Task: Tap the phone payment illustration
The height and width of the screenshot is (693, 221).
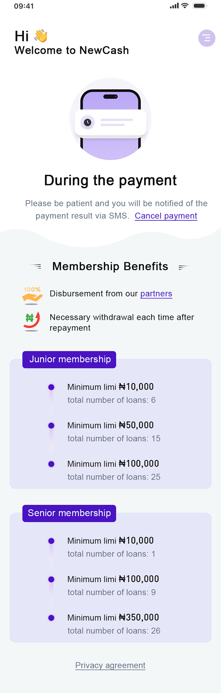Action: 110,119
